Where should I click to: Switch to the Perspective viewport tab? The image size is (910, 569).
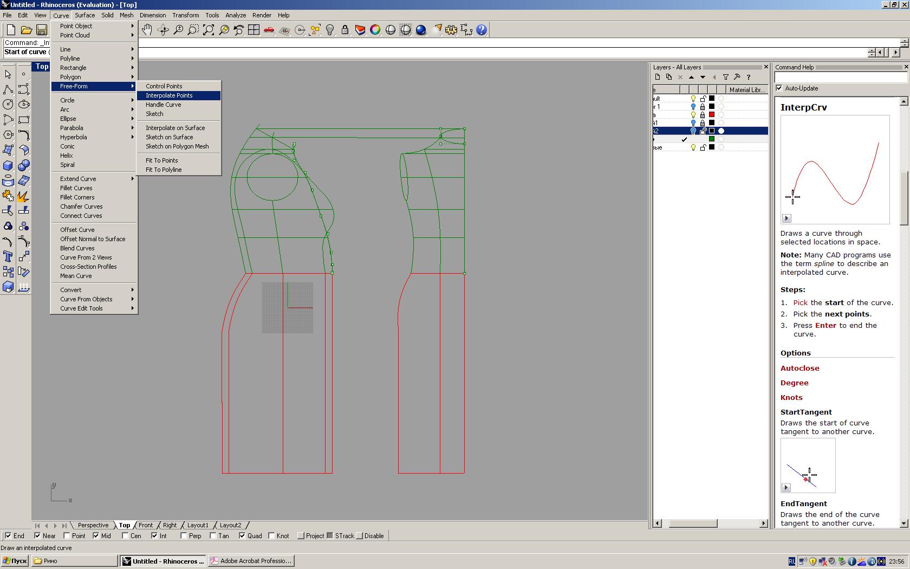pos(93,525)
